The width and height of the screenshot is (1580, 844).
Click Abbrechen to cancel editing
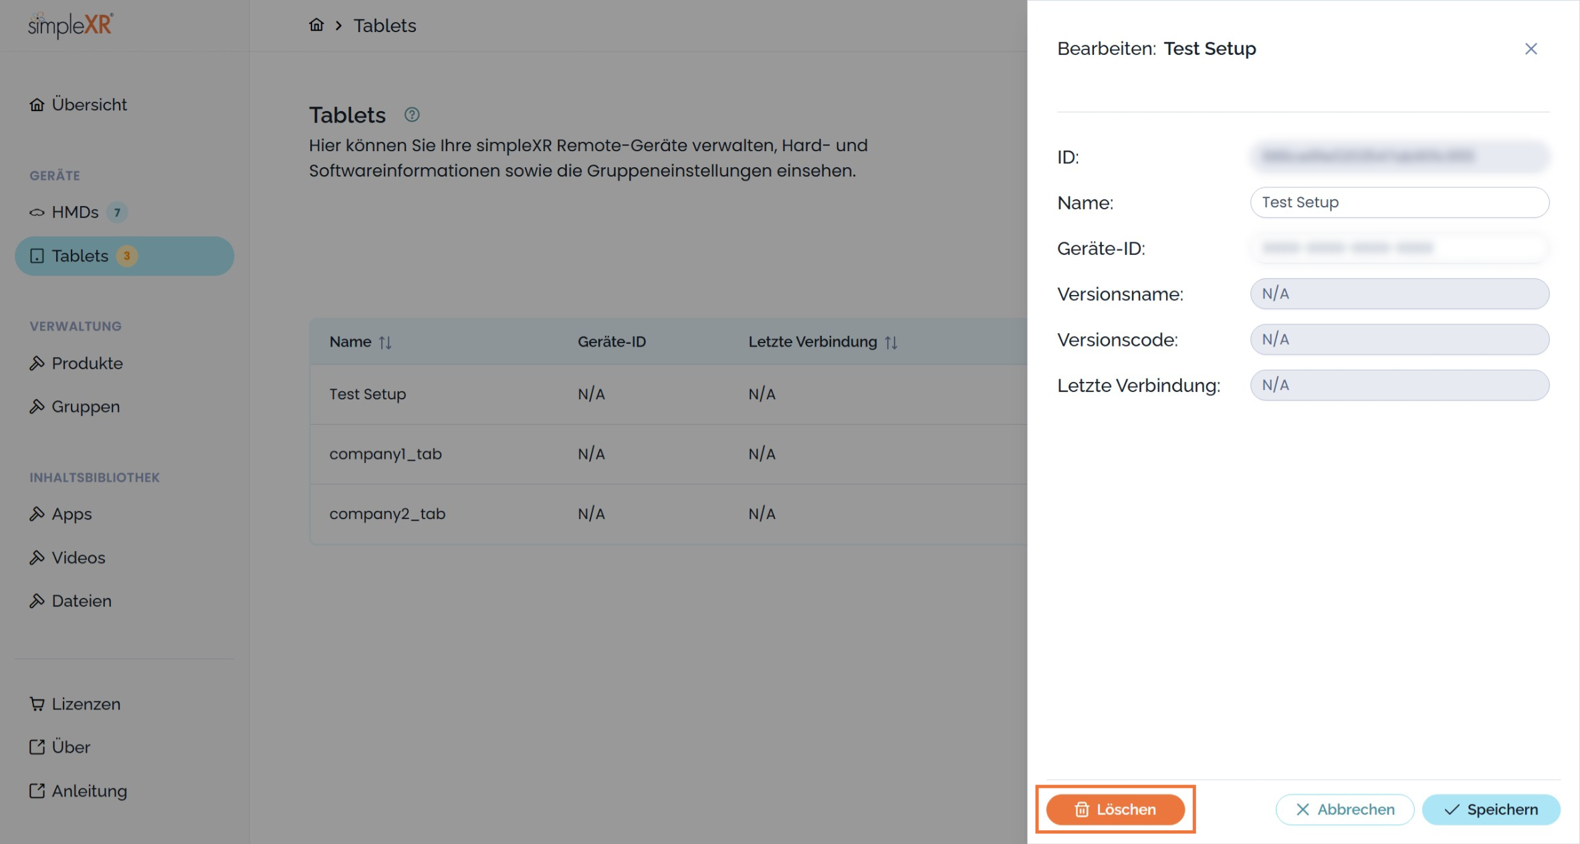[1345, 810]
